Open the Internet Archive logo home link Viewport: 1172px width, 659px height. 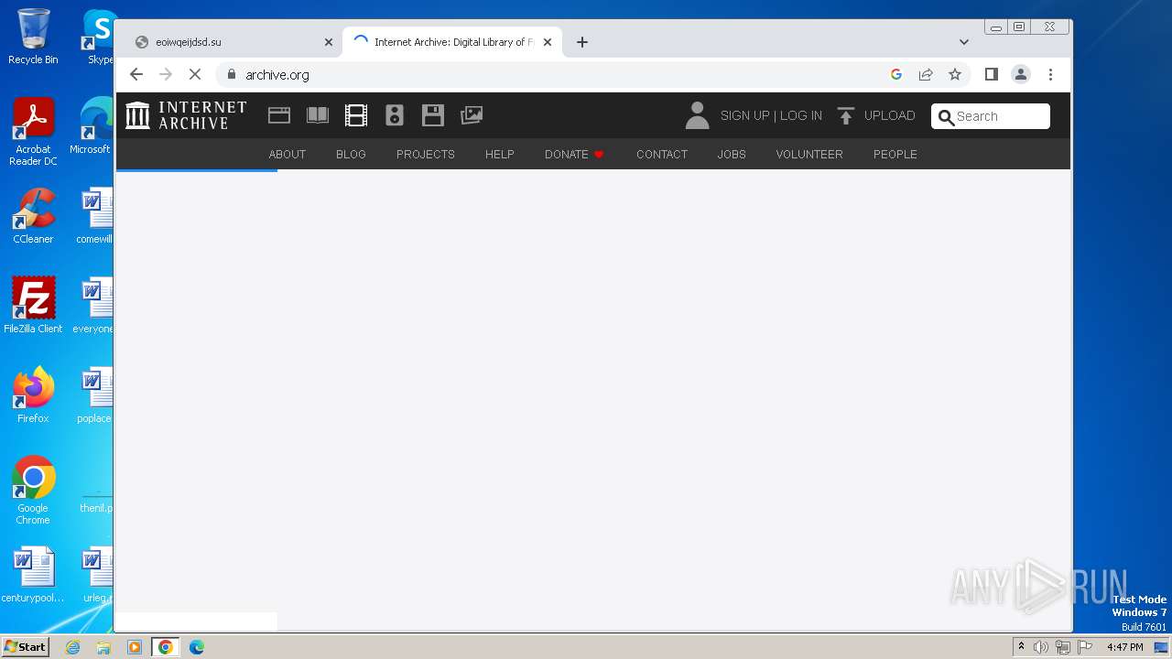186,115
